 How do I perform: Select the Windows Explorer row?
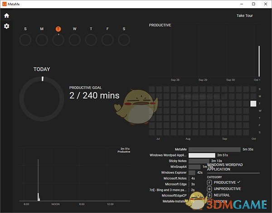pyautogui.click(x=182, y=173)
